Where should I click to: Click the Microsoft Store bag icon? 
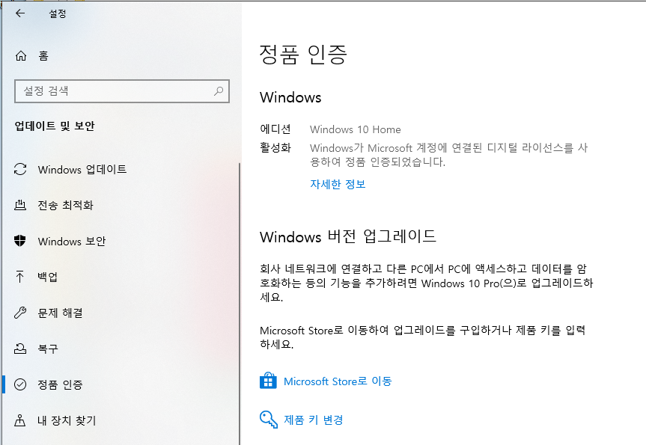click(268, 381)
